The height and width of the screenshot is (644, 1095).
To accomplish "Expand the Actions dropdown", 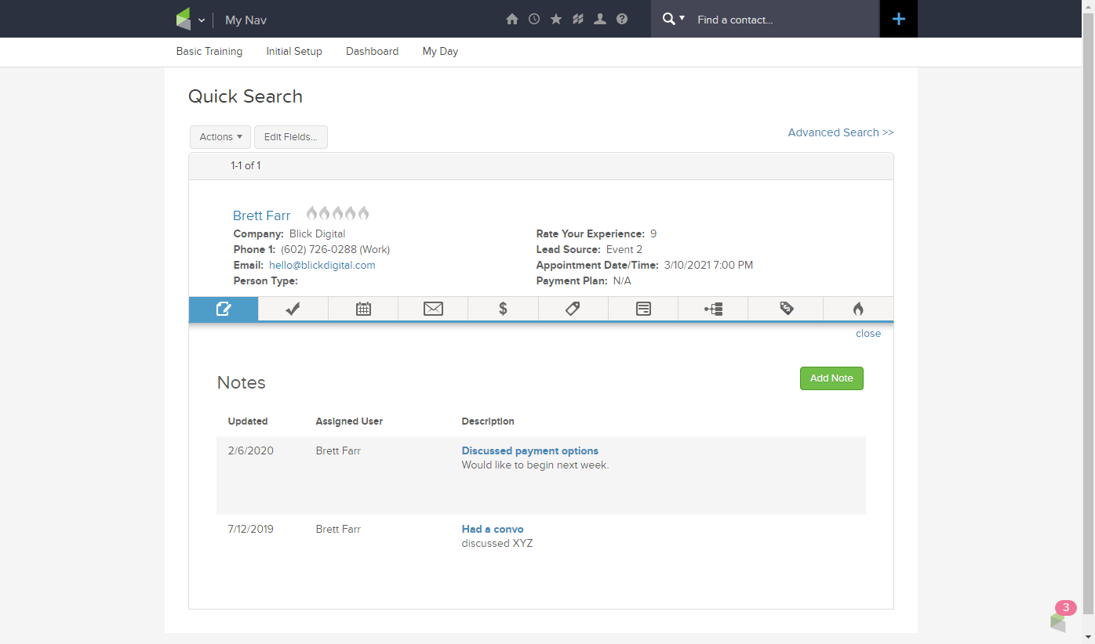I will coord(220,137).
